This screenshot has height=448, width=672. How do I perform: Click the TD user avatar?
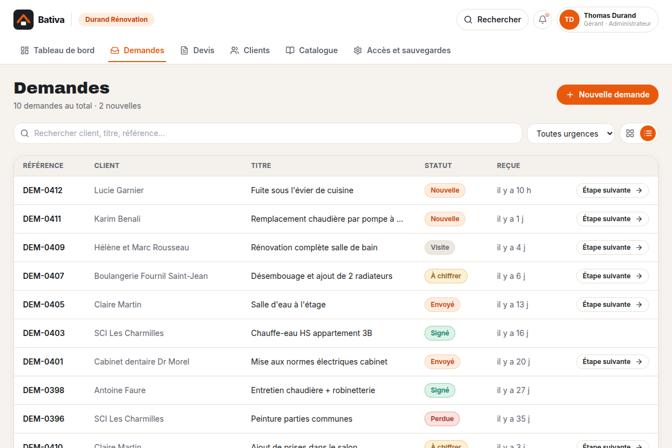click(570, 20)
